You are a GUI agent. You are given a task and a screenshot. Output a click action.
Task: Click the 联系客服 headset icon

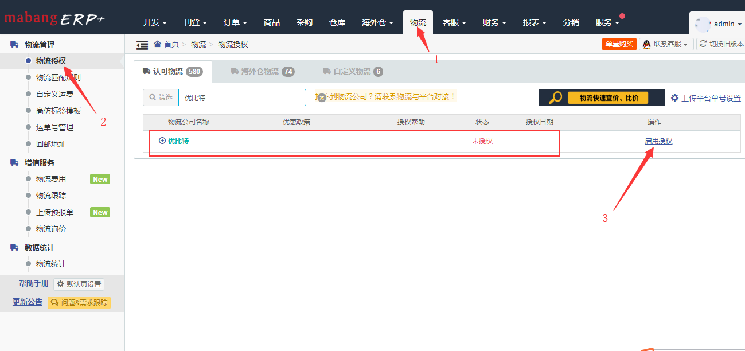coord(646,44)
